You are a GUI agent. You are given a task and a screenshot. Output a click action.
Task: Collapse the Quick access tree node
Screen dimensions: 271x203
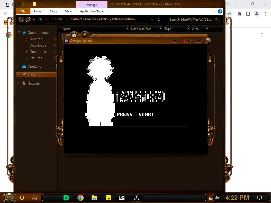19,32
